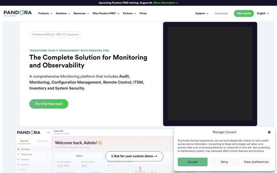This screenshot has height=173, width=277.
Task: Expand the Products menu
Action: point(45,13)
